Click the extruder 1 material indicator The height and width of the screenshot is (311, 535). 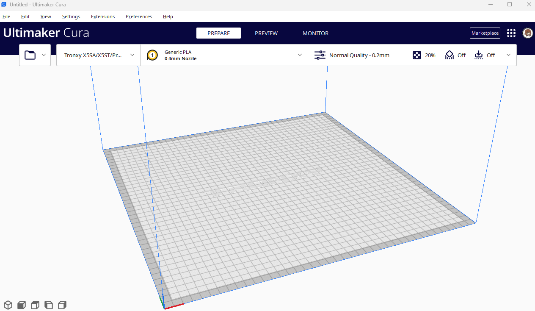(152, 55)
